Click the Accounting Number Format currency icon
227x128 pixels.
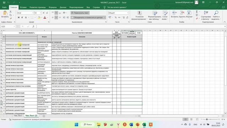[x=110, y=17]
